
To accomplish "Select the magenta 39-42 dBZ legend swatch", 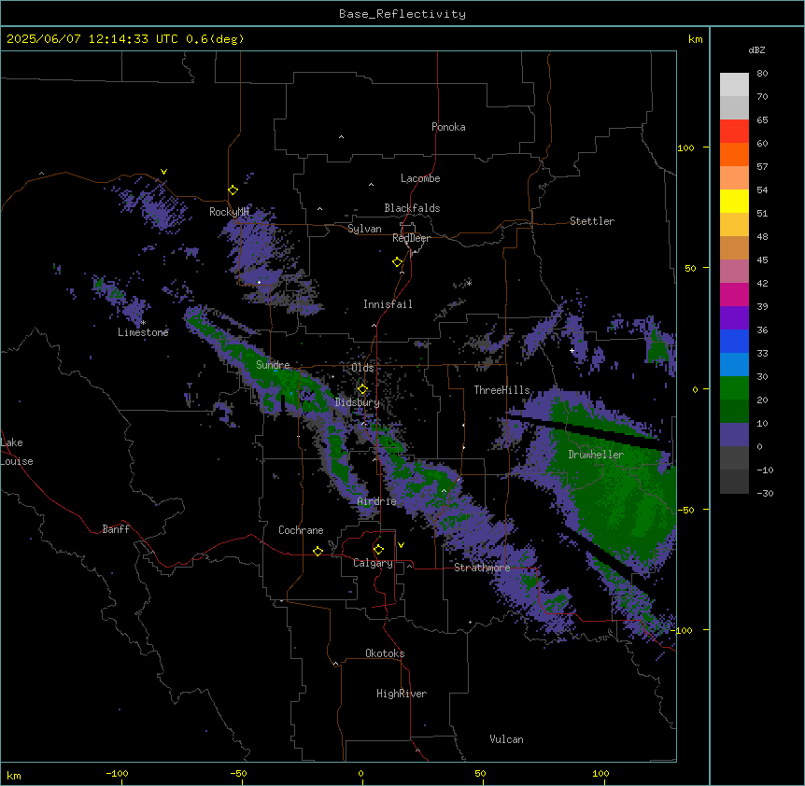I will pos(734,294).
